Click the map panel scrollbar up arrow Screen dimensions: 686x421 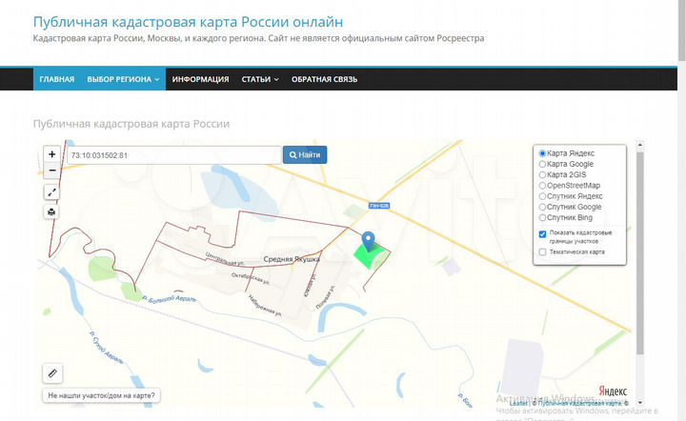pyautogui.click(x=640, y=144)
